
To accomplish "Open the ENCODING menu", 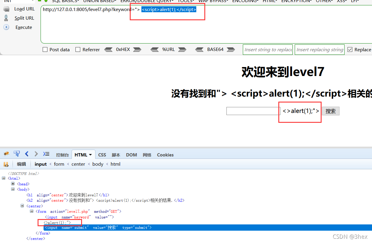I will click(245, 1).
